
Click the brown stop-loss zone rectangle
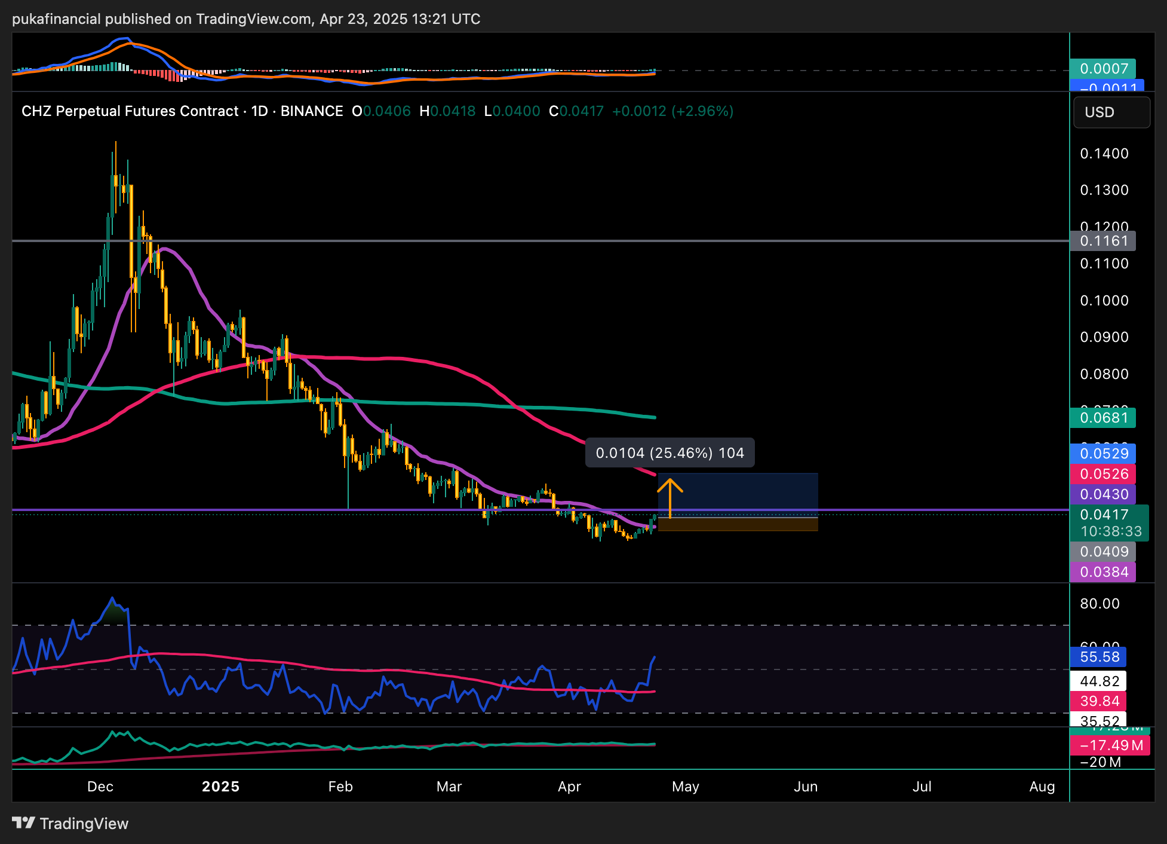[x=738, y=524]
